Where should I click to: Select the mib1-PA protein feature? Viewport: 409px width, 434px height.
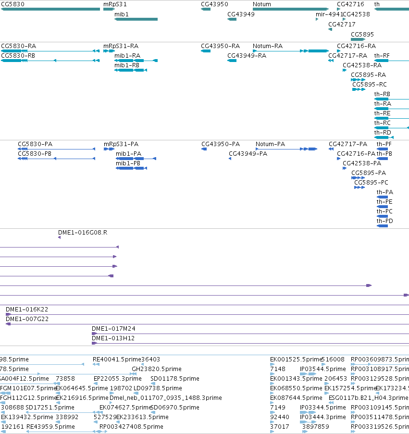pyautogui.click(x=136, y=159)
